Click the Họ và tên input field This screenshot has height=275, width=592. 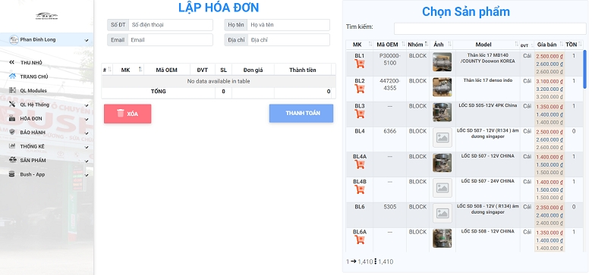(x=288, y=25)
